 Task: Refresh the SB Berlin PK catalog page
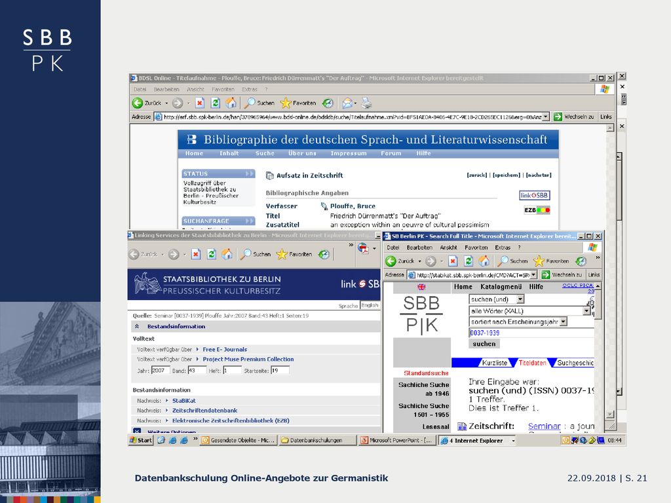(469, 261)
